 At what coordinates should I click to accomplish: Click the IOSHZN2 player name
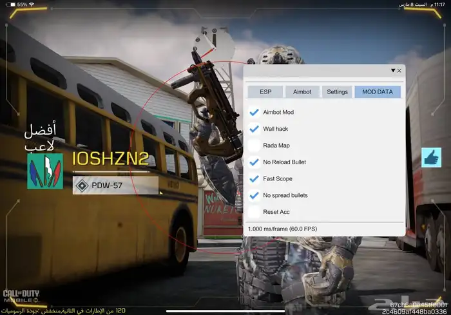[110, 158]
